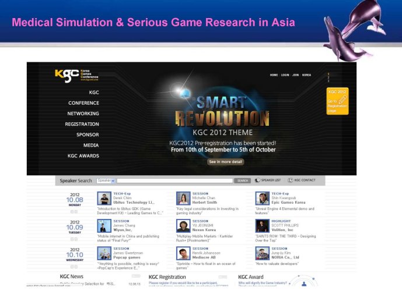Viewport: 402px width, 301px height.
Task: Click the LOGIN link
Action: 285,75
